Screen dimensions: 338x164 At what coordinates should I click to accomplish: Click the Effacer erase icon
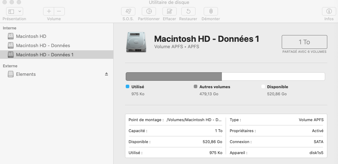click(x=170, y=11)
